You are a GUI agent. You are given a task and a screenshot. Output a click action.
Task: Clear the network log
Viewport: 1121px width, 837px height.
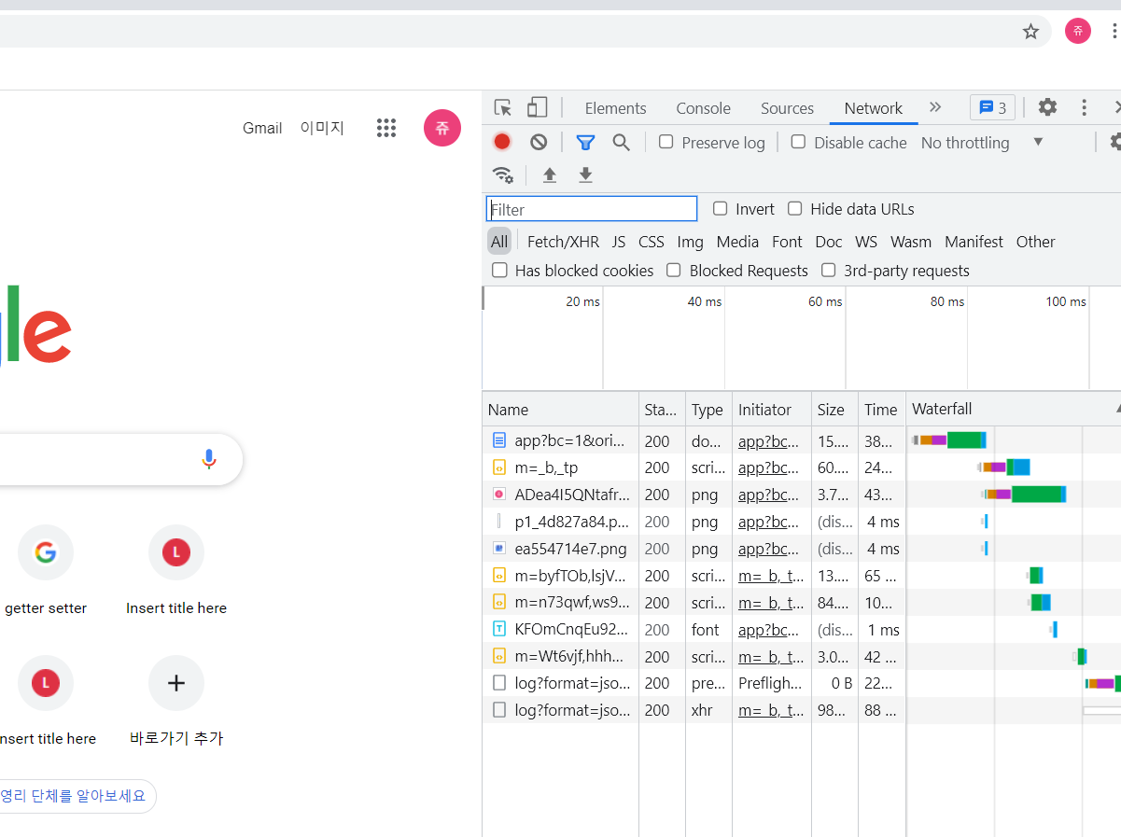click(539, 142)
